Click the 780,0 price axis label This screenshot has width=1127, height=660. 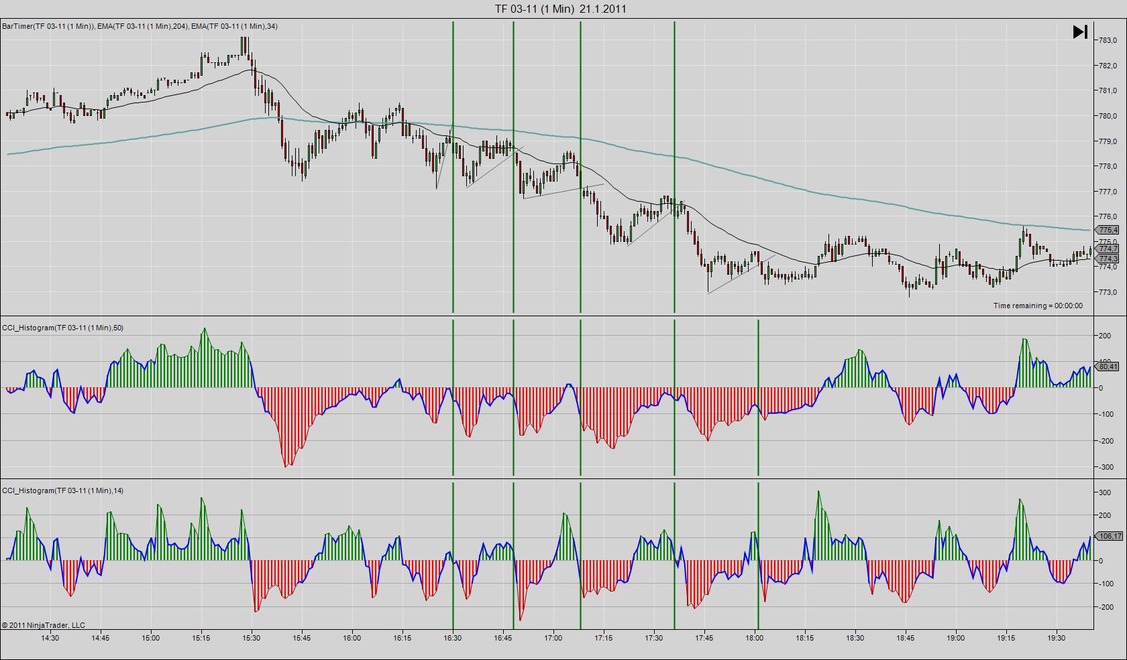(1108, 116)
